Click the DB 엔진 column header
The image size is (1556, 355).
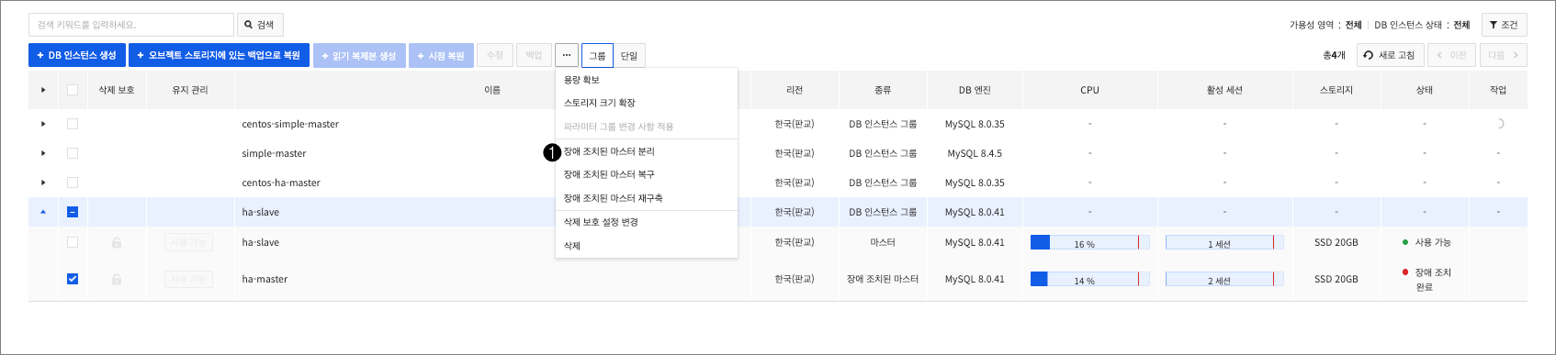point(975,90)
